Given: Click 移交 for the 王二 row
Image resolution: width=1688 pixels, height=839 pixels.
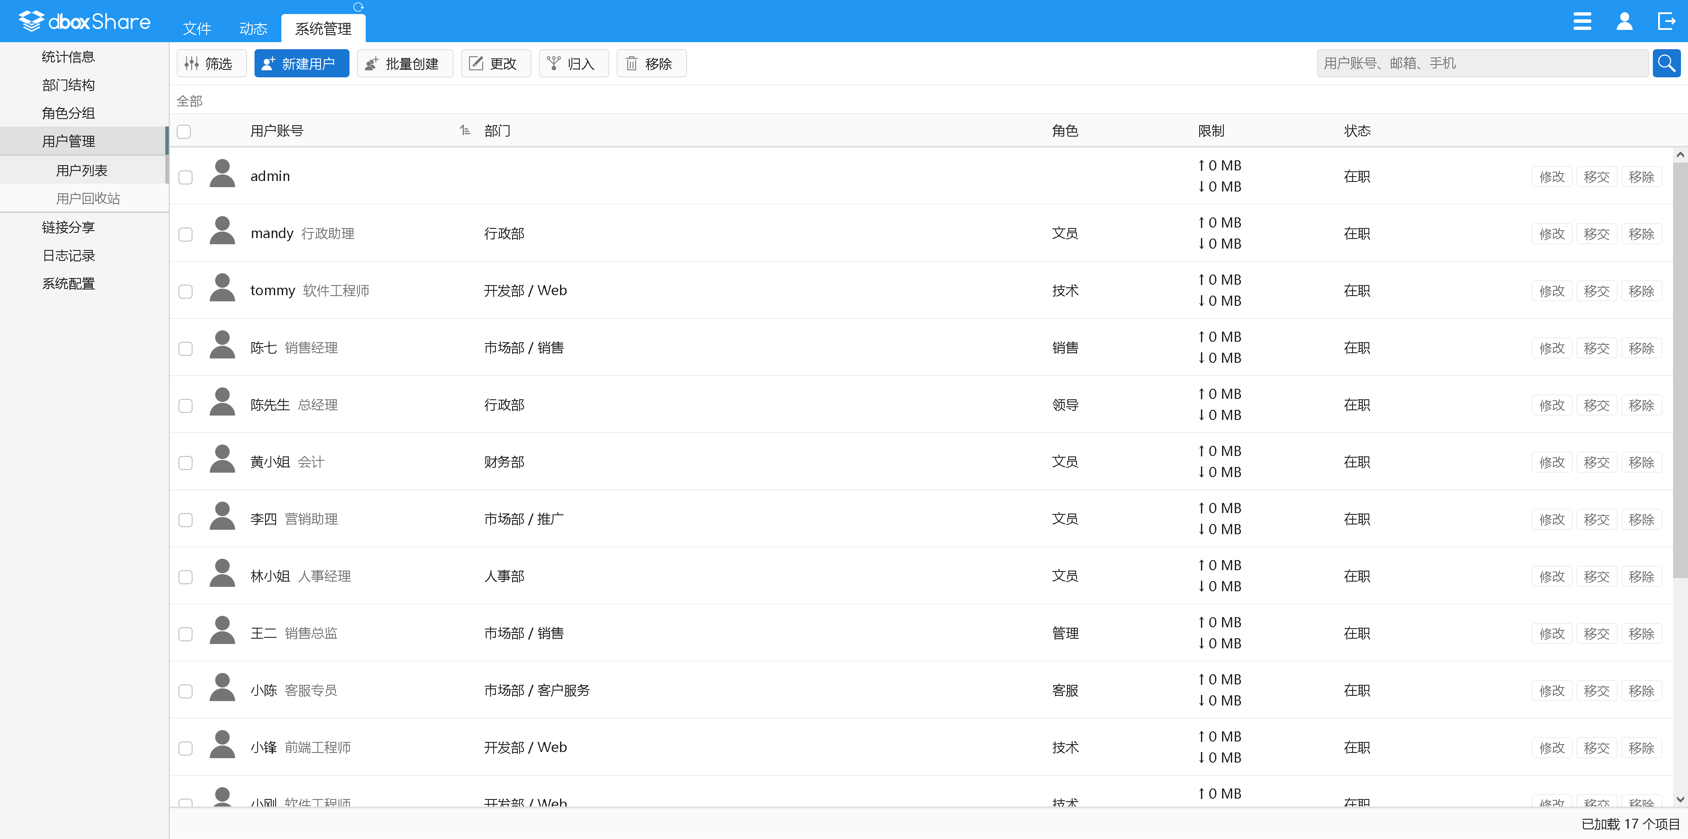Looking at the screenshot, I should tap(1596, 633).
